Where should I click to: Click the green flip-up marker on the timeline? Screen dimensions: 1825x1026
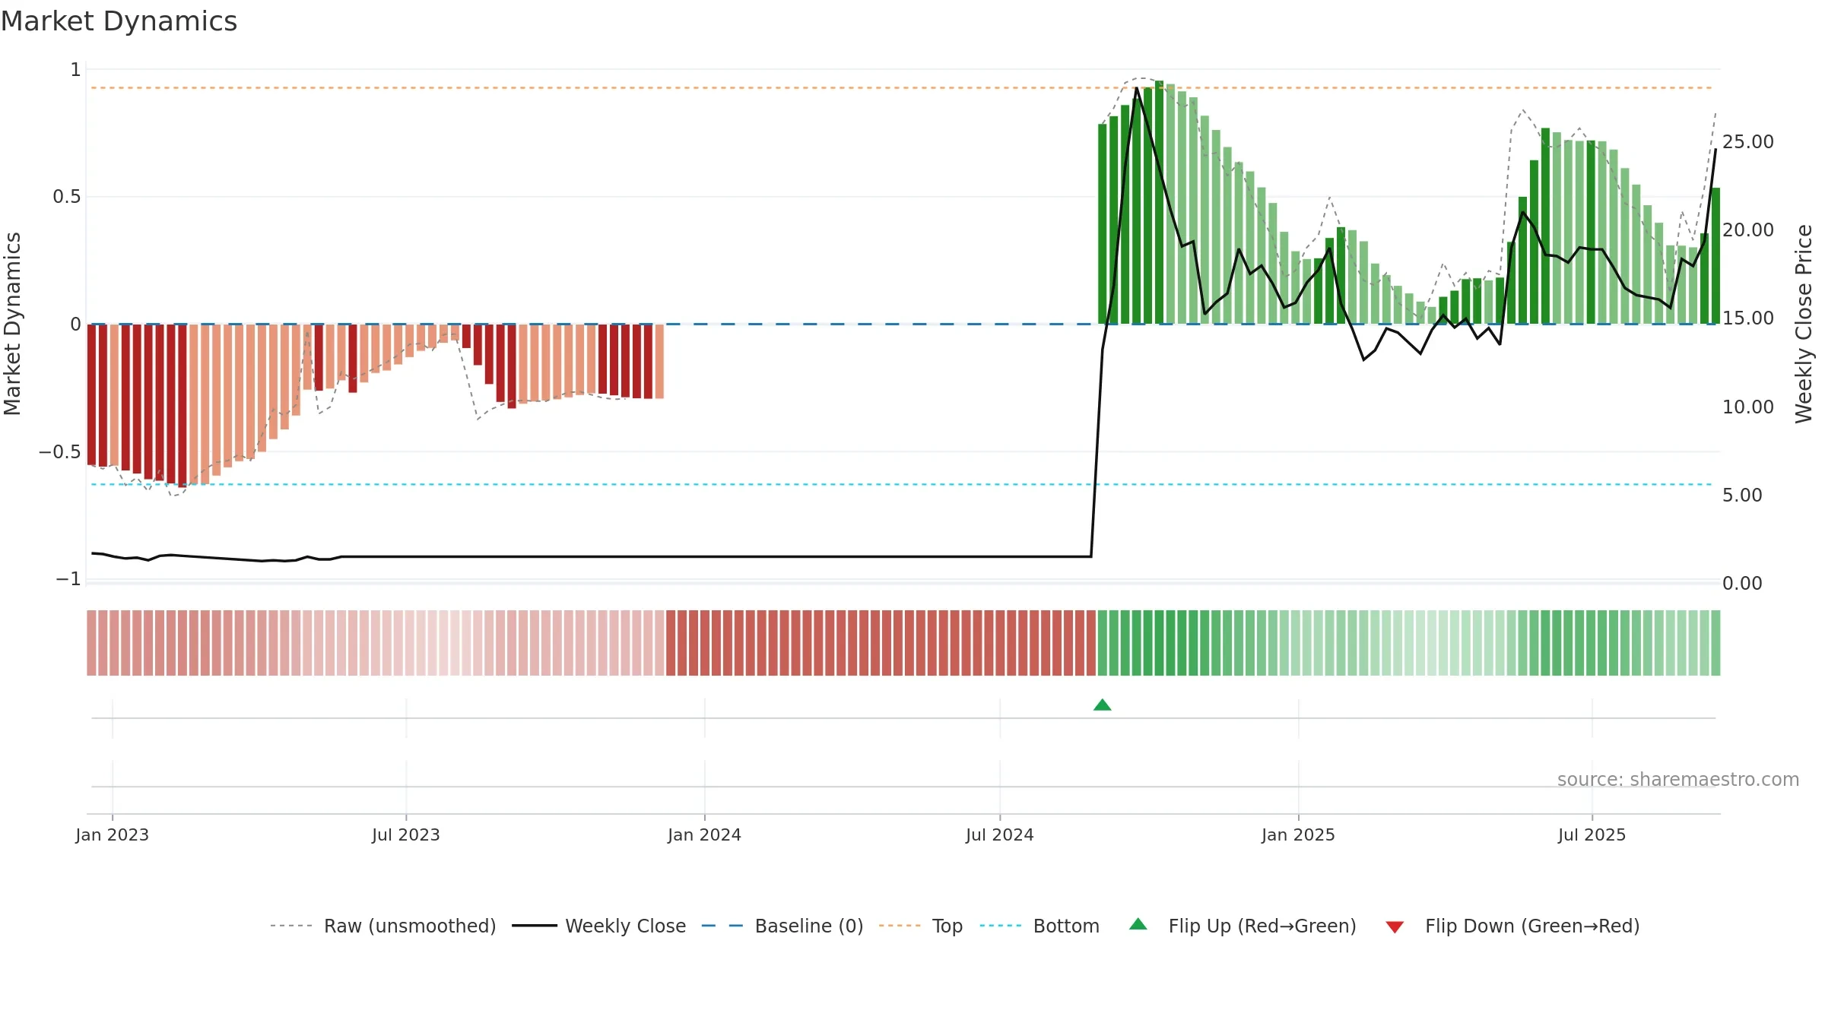pos(1103,705)
